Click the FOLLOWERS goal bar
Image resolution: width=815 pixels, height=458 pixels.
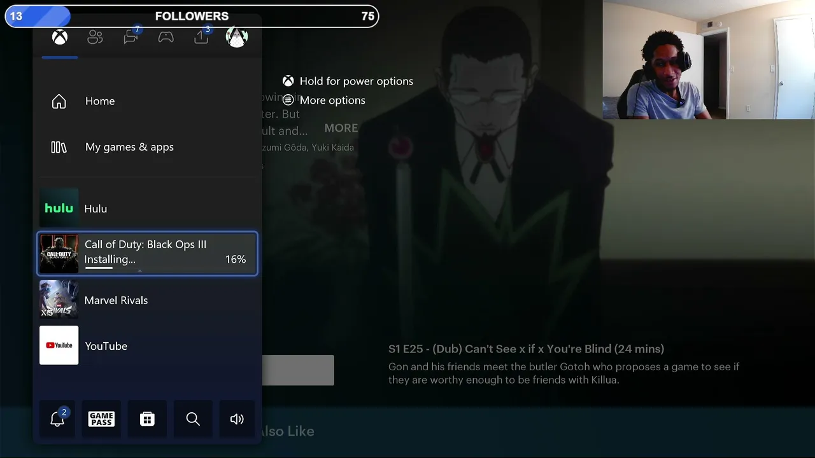click(x=192, y=16)
